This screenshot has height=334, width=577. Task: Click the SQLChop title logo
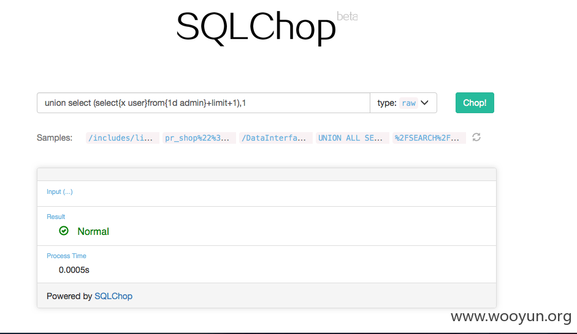(256, 27)
